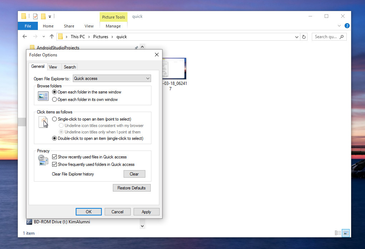
Task: Minimize the File Explorer window
Action: (x=310, y=16)
